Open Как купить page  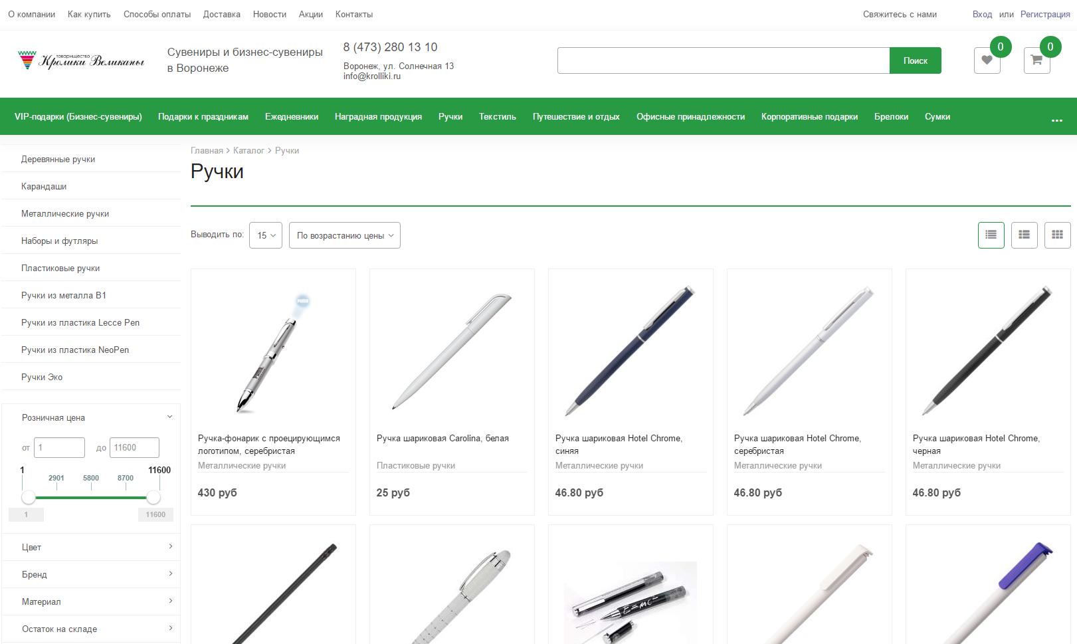[x=89, y=14]
